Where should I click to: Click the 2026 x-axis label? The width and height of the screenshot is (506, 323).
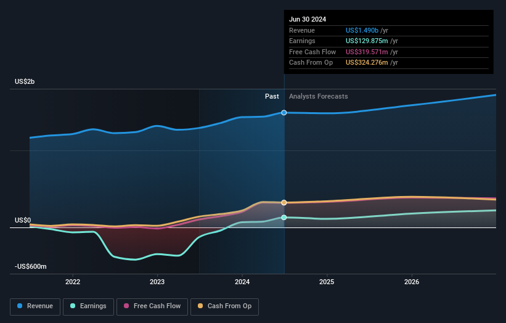pyautogui.click(x=412, y=282)
